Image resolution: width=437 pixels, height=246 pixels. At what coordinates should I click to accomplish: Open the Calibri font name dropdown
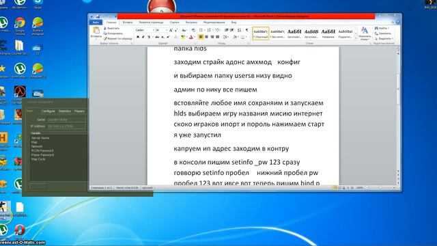[153, 30]
